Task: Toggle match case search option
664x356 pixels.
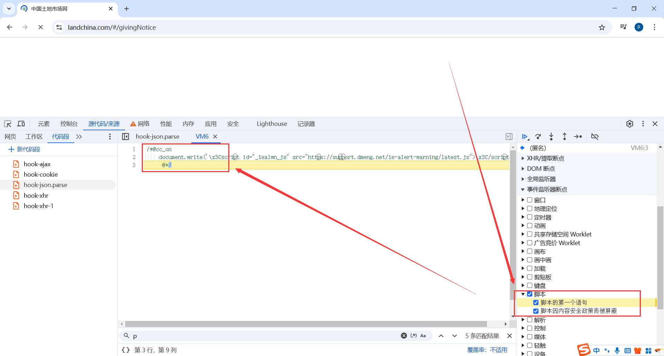Action: pyautogui.click(x=423, y=336)
